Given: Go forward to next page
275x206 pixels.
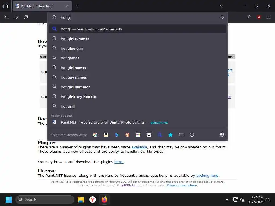Looking at the screenshot, I should tap(16, 17).
